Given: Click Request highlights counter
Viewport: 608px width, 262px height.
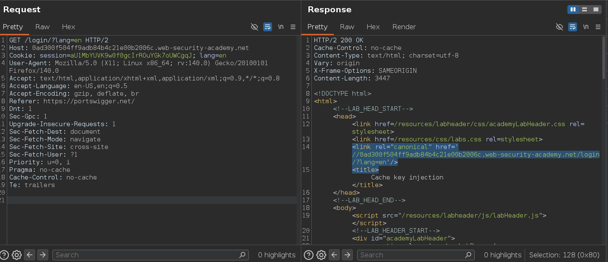Looking at the screenshot, I should pyautogui.click(x=277, y=255).
